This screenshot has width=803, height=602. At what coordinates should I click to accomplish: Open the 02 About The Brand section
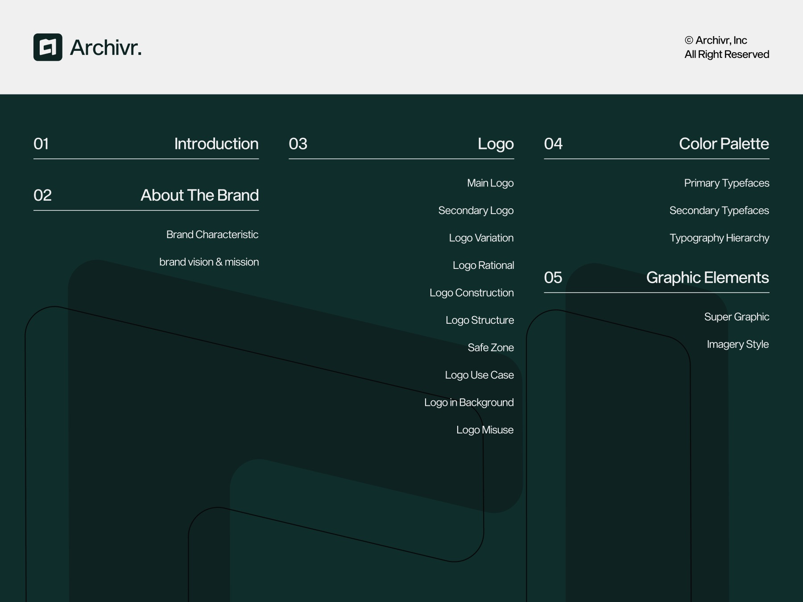(199, 195)
